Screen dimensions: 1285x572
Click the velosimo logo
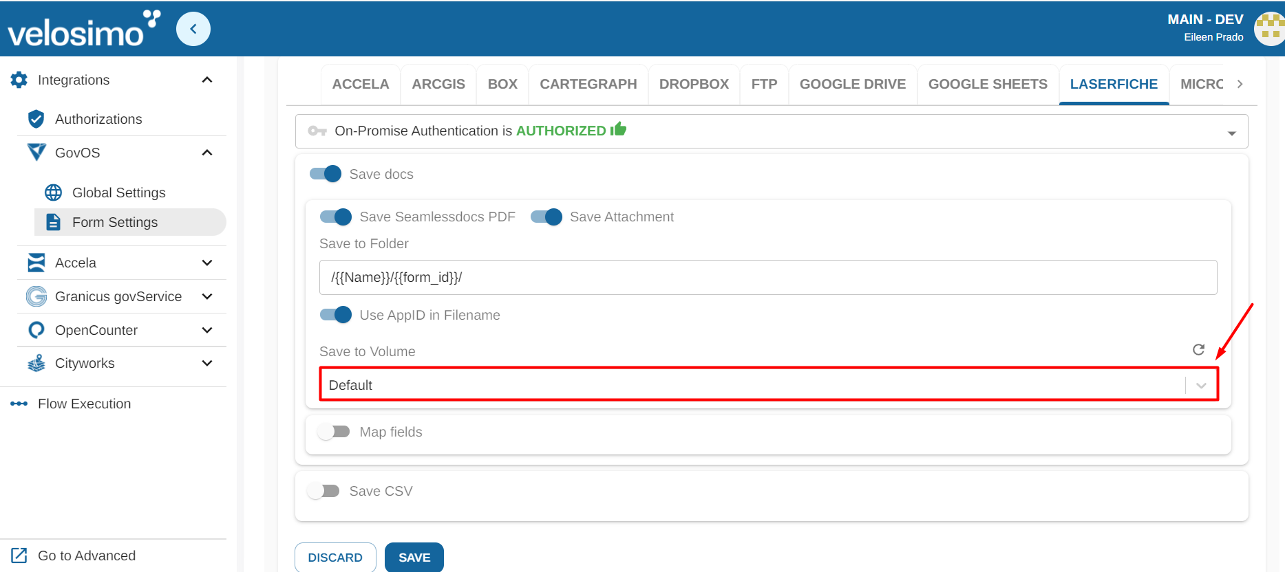point(84,29)
